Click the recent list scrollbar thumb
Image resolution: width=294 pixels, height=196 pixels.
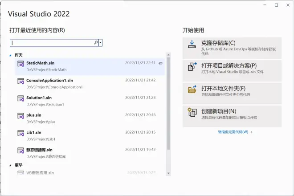click(x=168, y=103)
